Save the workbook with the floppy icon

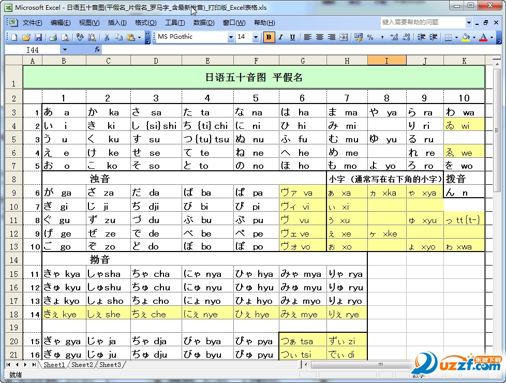click(x=38, y=37)
